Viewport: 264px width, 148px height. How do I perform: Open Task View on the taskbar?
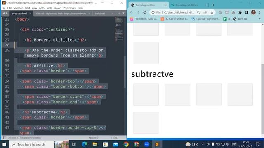74,144
